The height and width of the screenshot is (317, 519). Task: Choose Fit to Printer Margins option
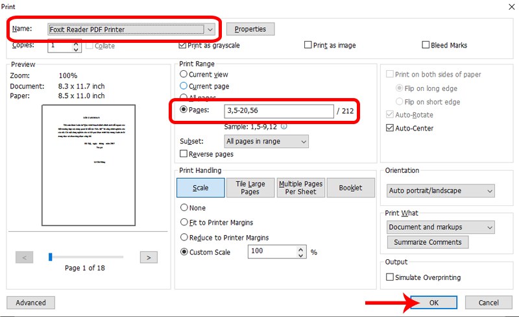pos(184,223)
